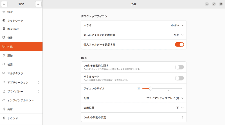Image resolution: width=225 pixels, height=125 pixels.
Task: Click the icon size value 26
Action: point(139,88)
